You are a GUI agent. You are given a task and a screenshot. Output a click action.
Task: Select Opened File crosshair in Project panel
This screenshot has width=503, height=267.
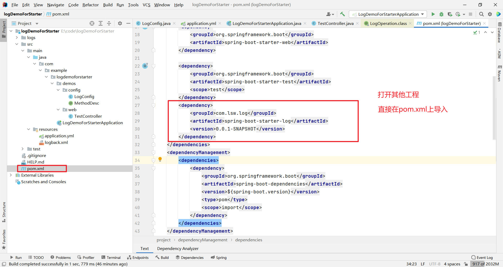click(x=92, y=23)
